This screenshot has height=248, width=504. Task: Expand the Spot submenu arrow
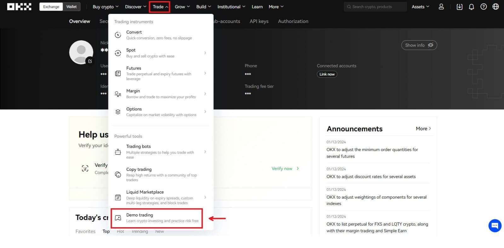pos(205,53)
